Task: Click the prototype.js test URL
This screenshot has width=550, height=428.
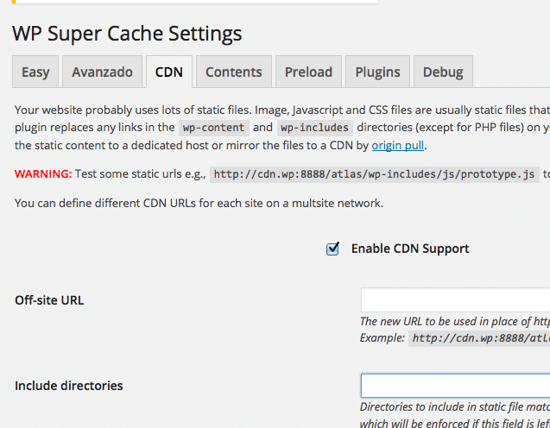Action: click(374, 174)
